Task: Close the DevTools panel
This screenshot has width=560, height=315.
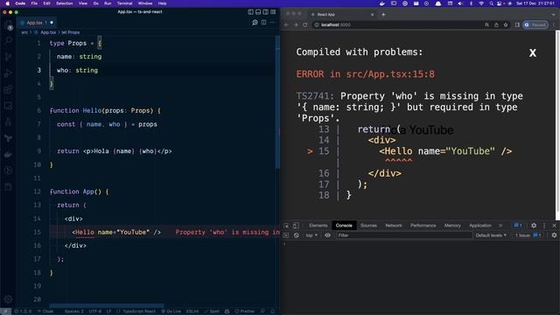Action: [554, 226]
